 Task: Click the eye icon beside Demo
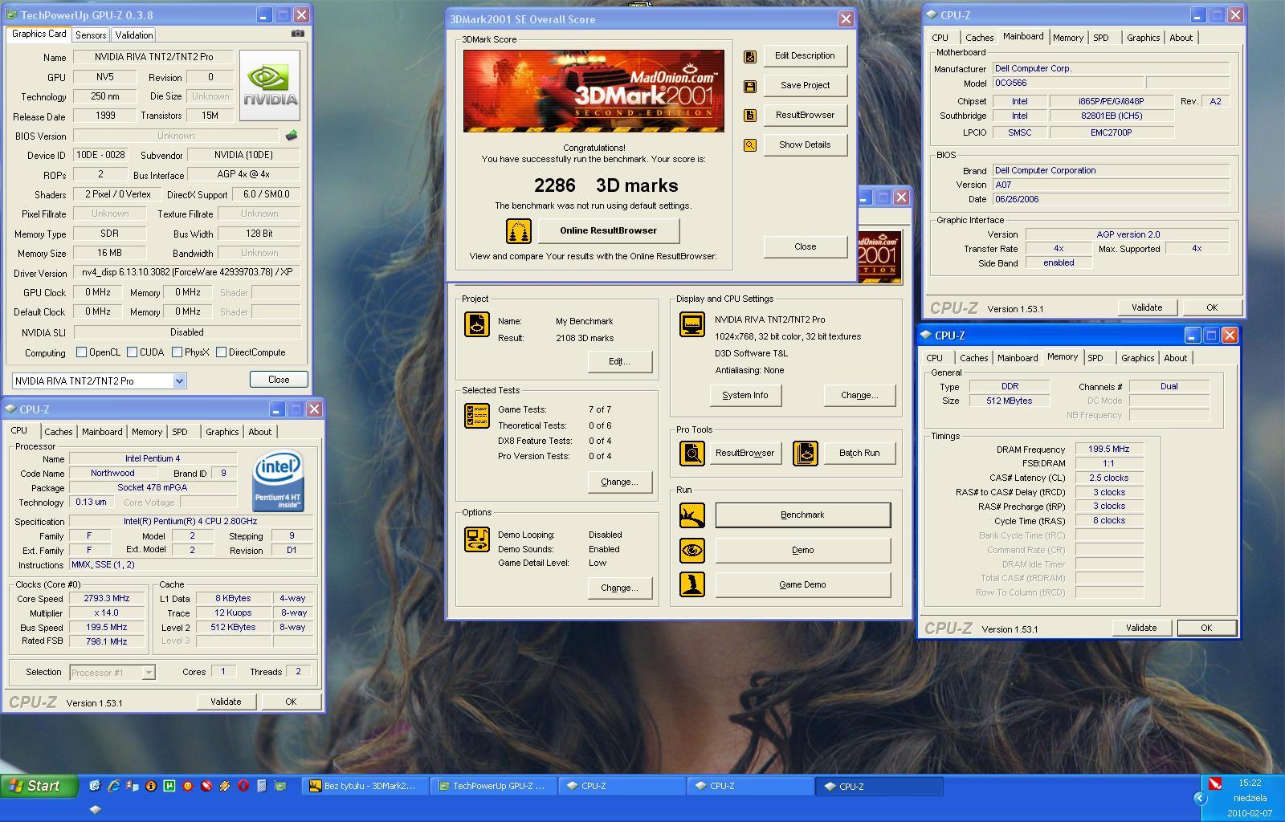coord(691,551)
